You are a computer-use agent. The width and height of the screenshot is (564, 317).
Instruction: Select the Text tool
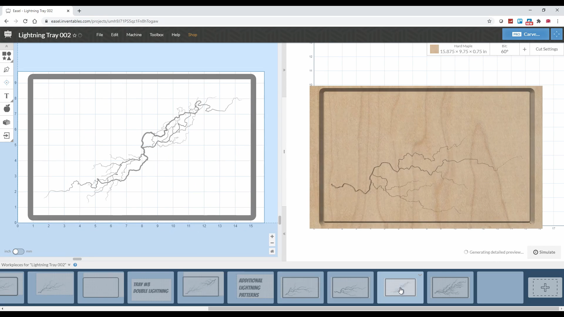pos(6,96)
